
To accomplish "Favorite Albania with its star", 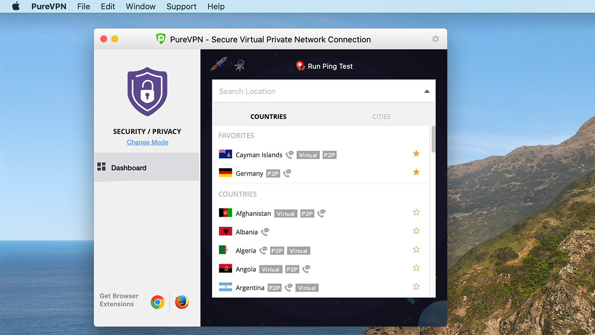I will point(416,231).
